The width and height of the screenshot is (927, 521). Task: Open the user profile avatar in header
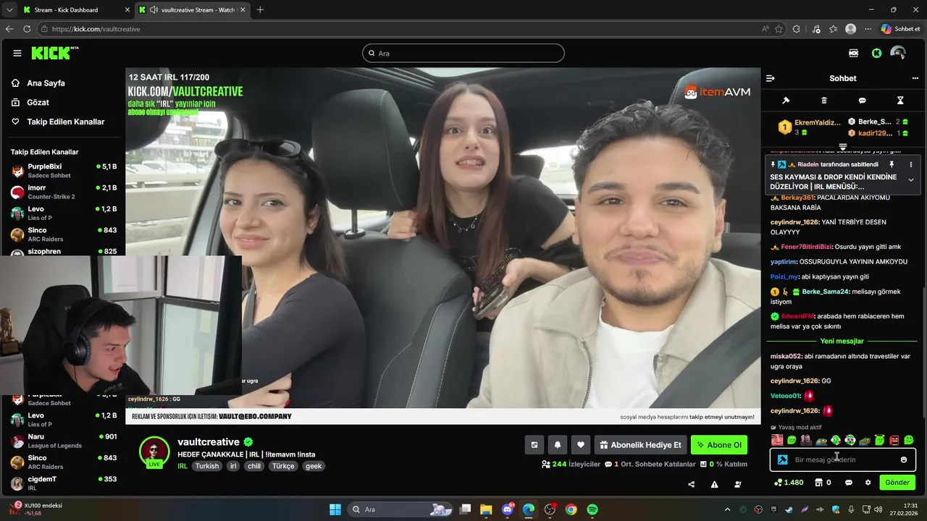click(898, 53)
